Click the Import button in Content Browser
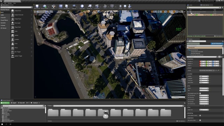224x126 pixels. pos(14,103)
